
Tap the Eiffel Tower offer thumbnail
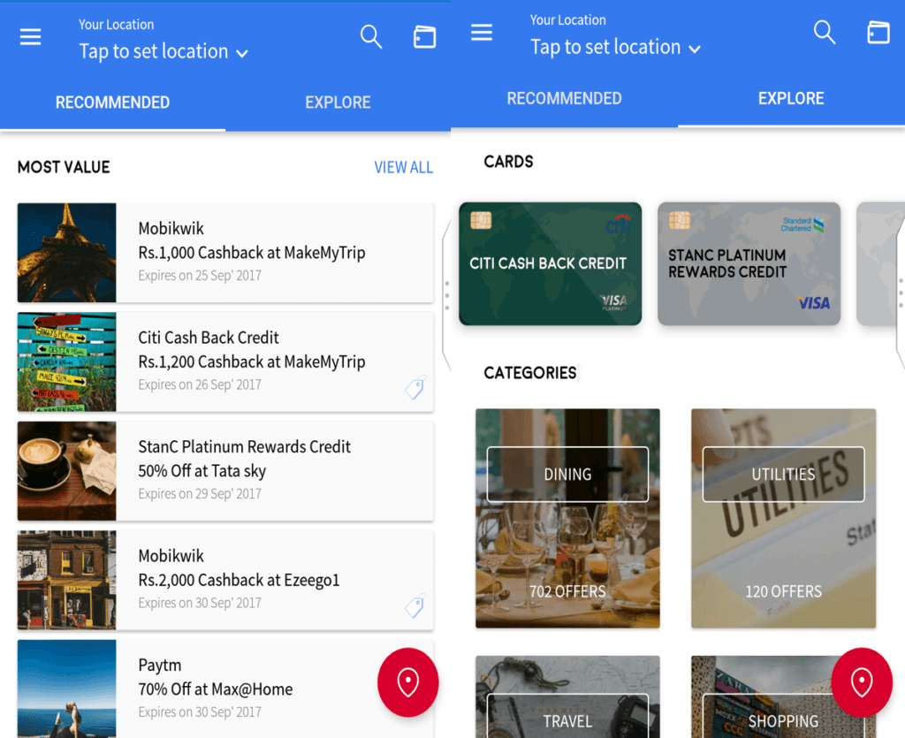67,253
